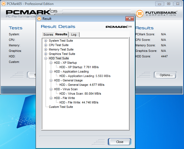Viewport: 184px width, 149px height.
Task: Open Options in the PCMark05 window
Action: (x=166, y=75)
